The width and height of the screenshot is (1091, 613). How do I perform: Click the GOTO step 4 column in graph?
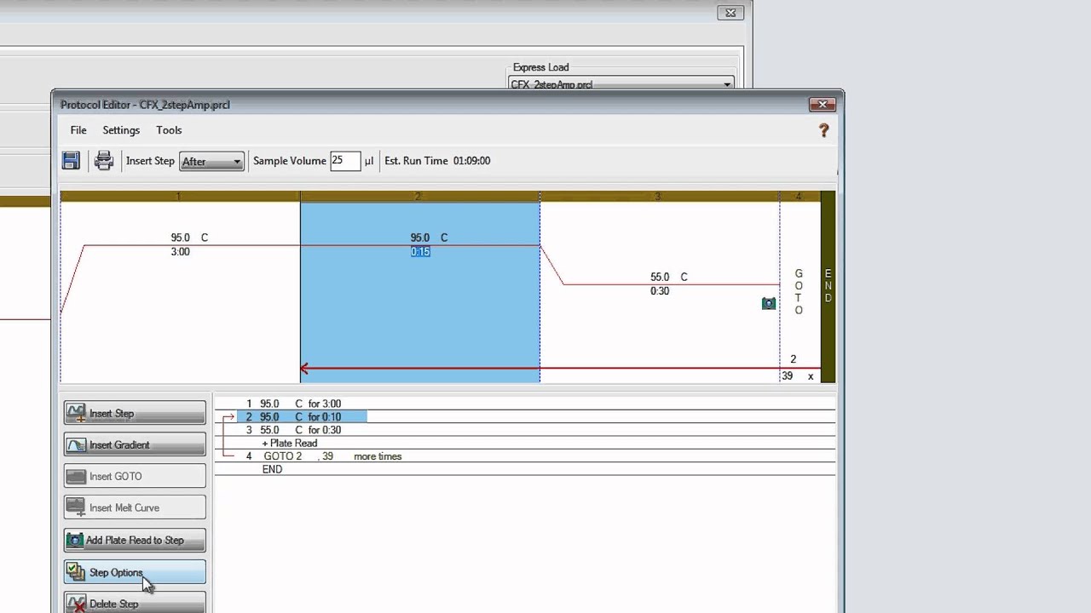[799, 292]
